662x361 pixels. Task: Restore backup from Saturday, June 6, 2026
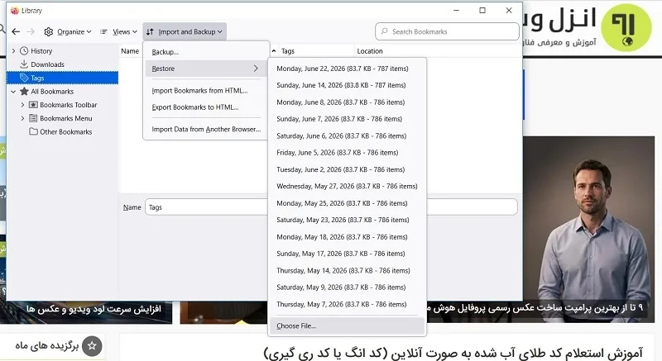[347, 135]
